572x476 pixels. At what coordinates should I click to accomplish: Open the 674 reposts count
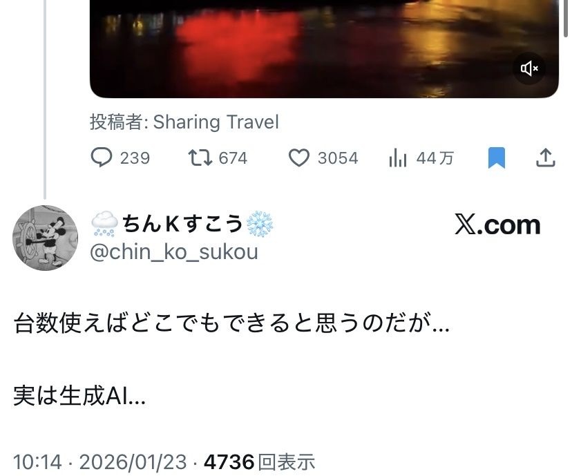(x=233, y=158)
